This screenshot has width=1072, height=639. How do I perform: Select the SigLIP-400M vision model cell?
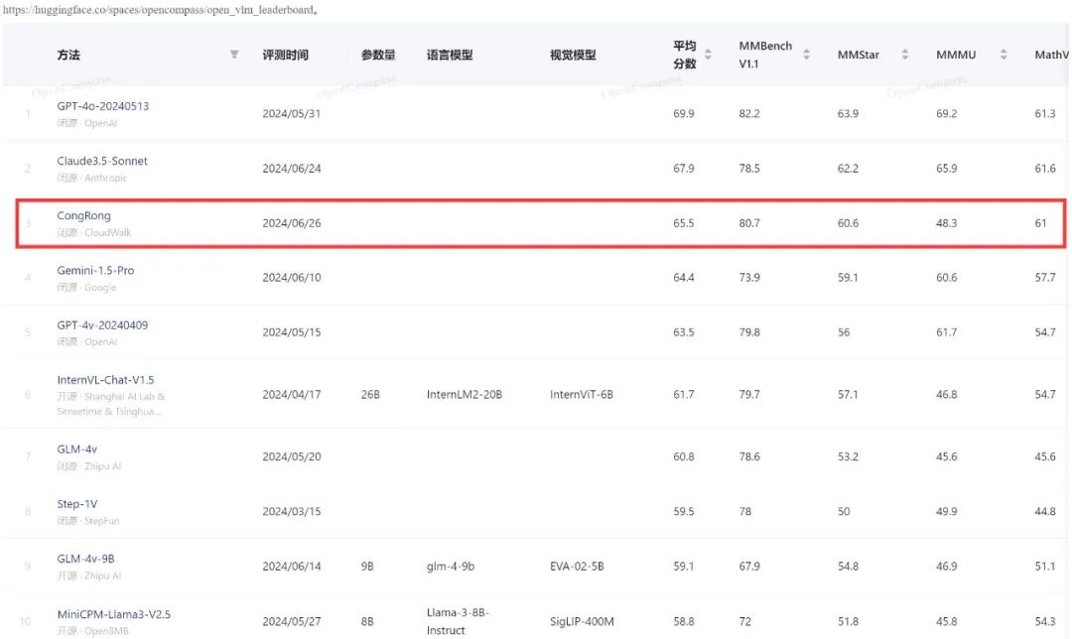tap(582, 621)
